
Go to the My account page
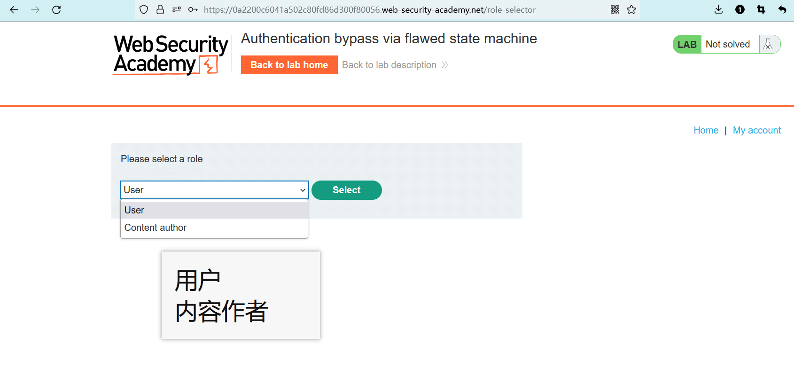(756, 130)
